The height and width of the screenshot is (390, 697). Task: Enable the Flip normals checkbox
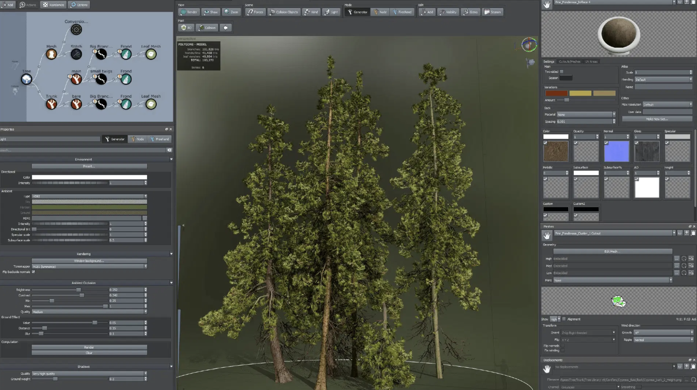[x=563, y=346]
